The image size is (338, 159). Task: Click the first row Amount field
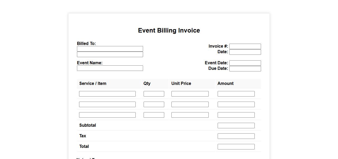coord(236,94)
